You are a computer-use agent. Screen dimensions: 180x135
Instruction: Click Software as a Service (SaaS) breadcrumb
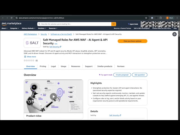(61, 34)
